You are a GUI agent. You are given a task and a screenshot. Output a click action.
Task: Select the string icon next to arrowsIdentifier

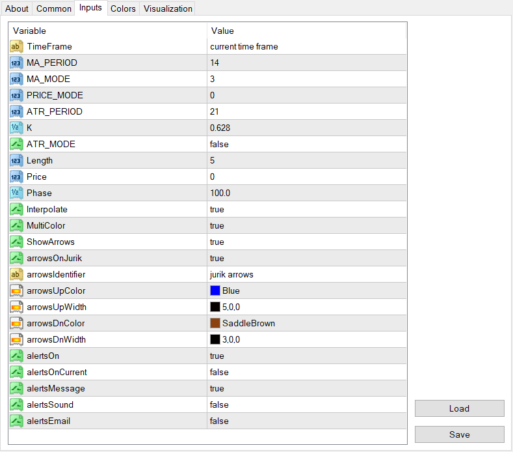click(17, 275)
